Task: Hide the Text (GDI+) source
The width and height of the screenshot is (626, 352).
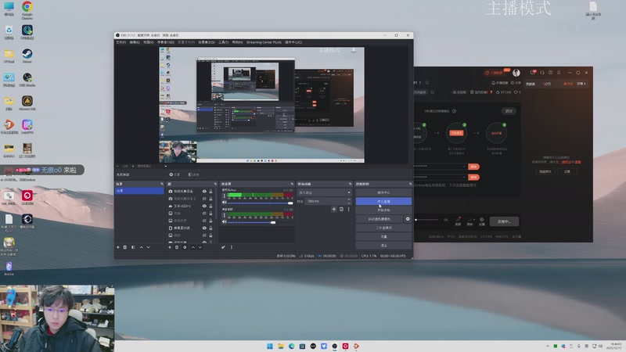Action: (x=204, y=205)
